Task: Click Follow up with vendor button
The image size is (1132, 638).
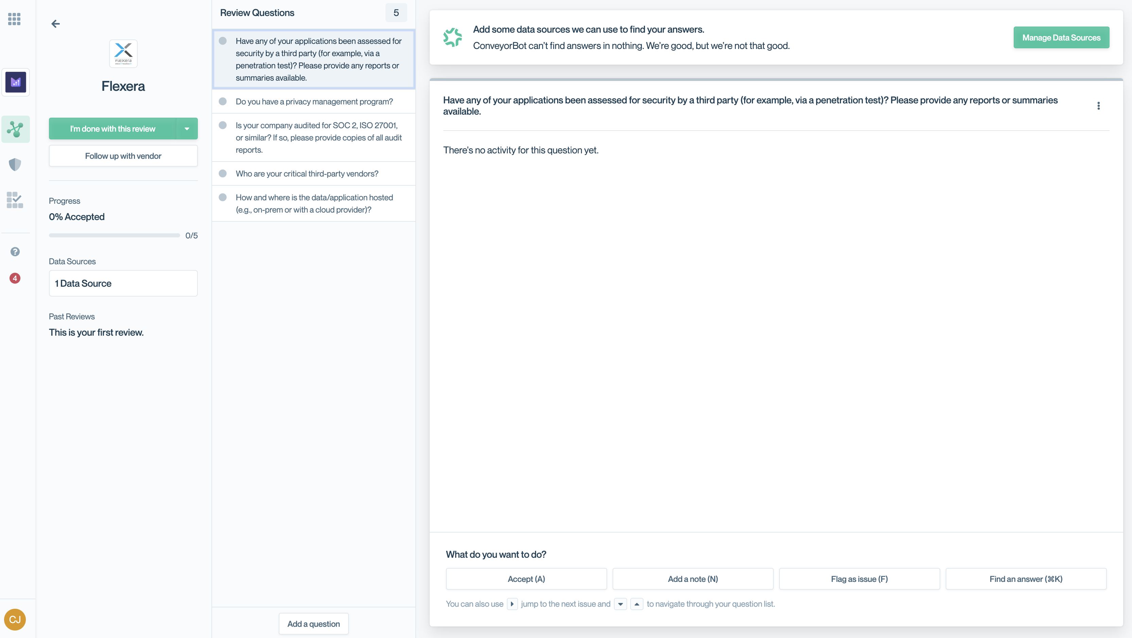Action: (x=123, y=156)
